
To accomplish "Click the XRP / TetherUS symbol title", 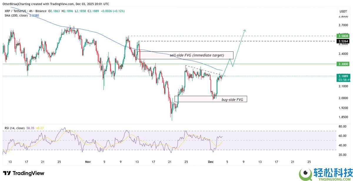I will [x=16, y=11].
